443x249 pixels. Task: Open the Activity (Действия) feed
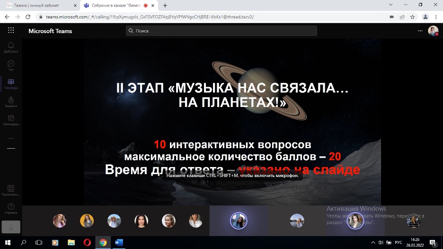click(x=11, y=47)
